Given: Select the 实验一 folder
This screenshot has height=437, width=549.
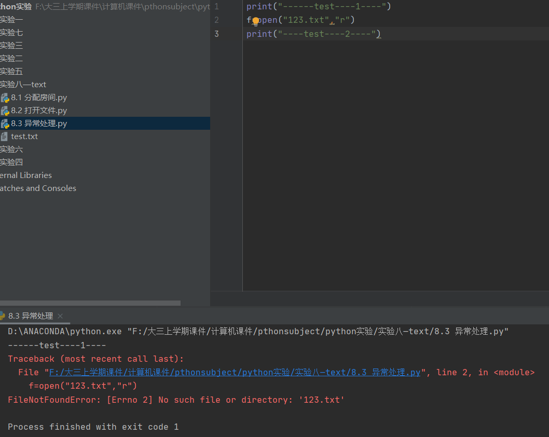Looking at the screenshot, I should (11, 20).
